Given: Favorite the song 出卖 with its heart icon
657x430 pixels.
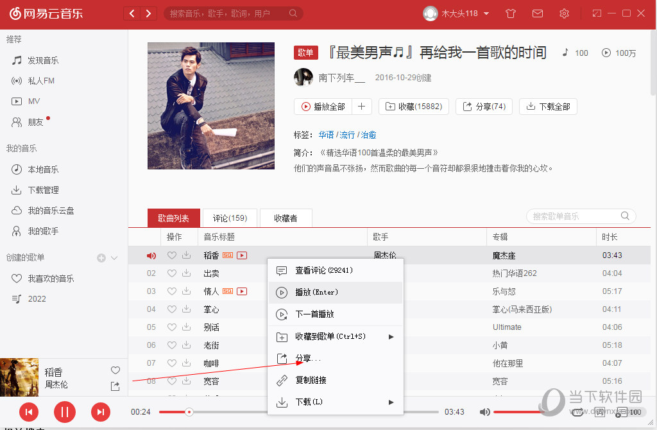Looking at the screenshot, I should point(172,273).
